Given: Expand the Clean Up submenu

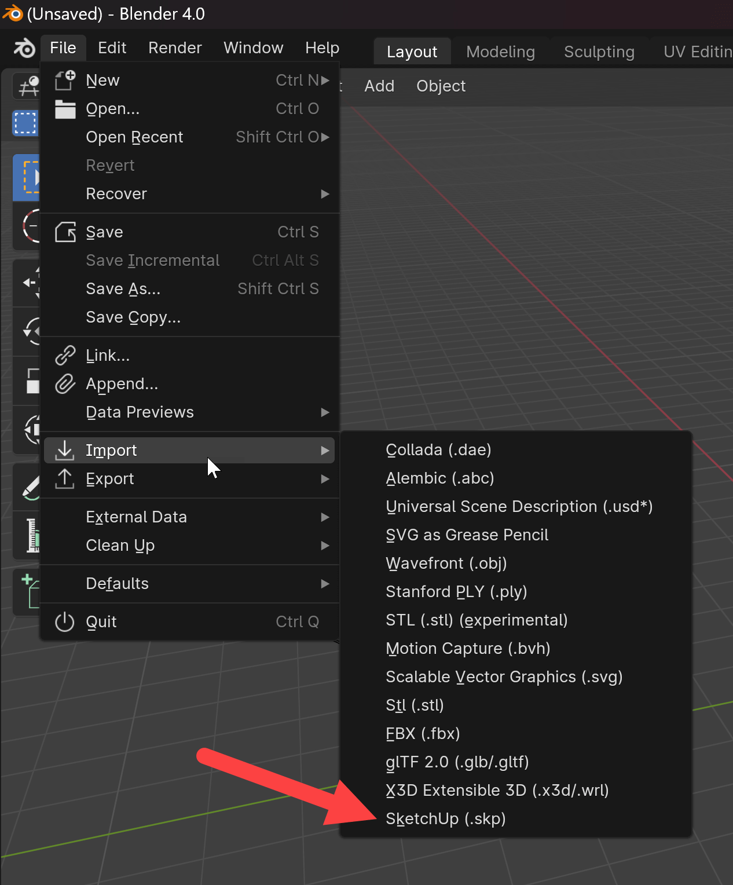Looking at the screenshot, I should pyautogui.click(x=120, y=545).
